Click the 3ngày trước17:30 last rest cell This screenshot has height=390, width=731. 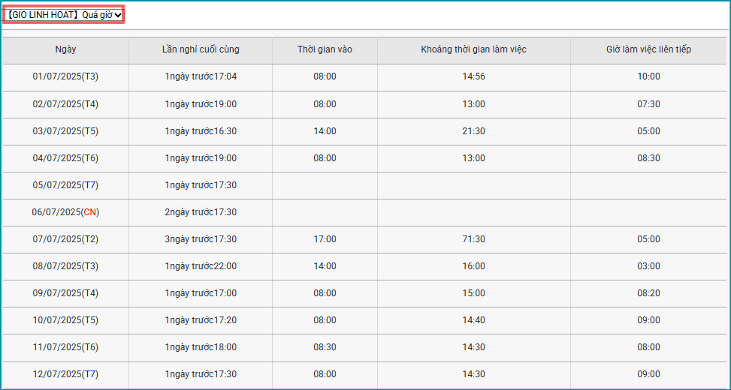click(x=201, y=239)
